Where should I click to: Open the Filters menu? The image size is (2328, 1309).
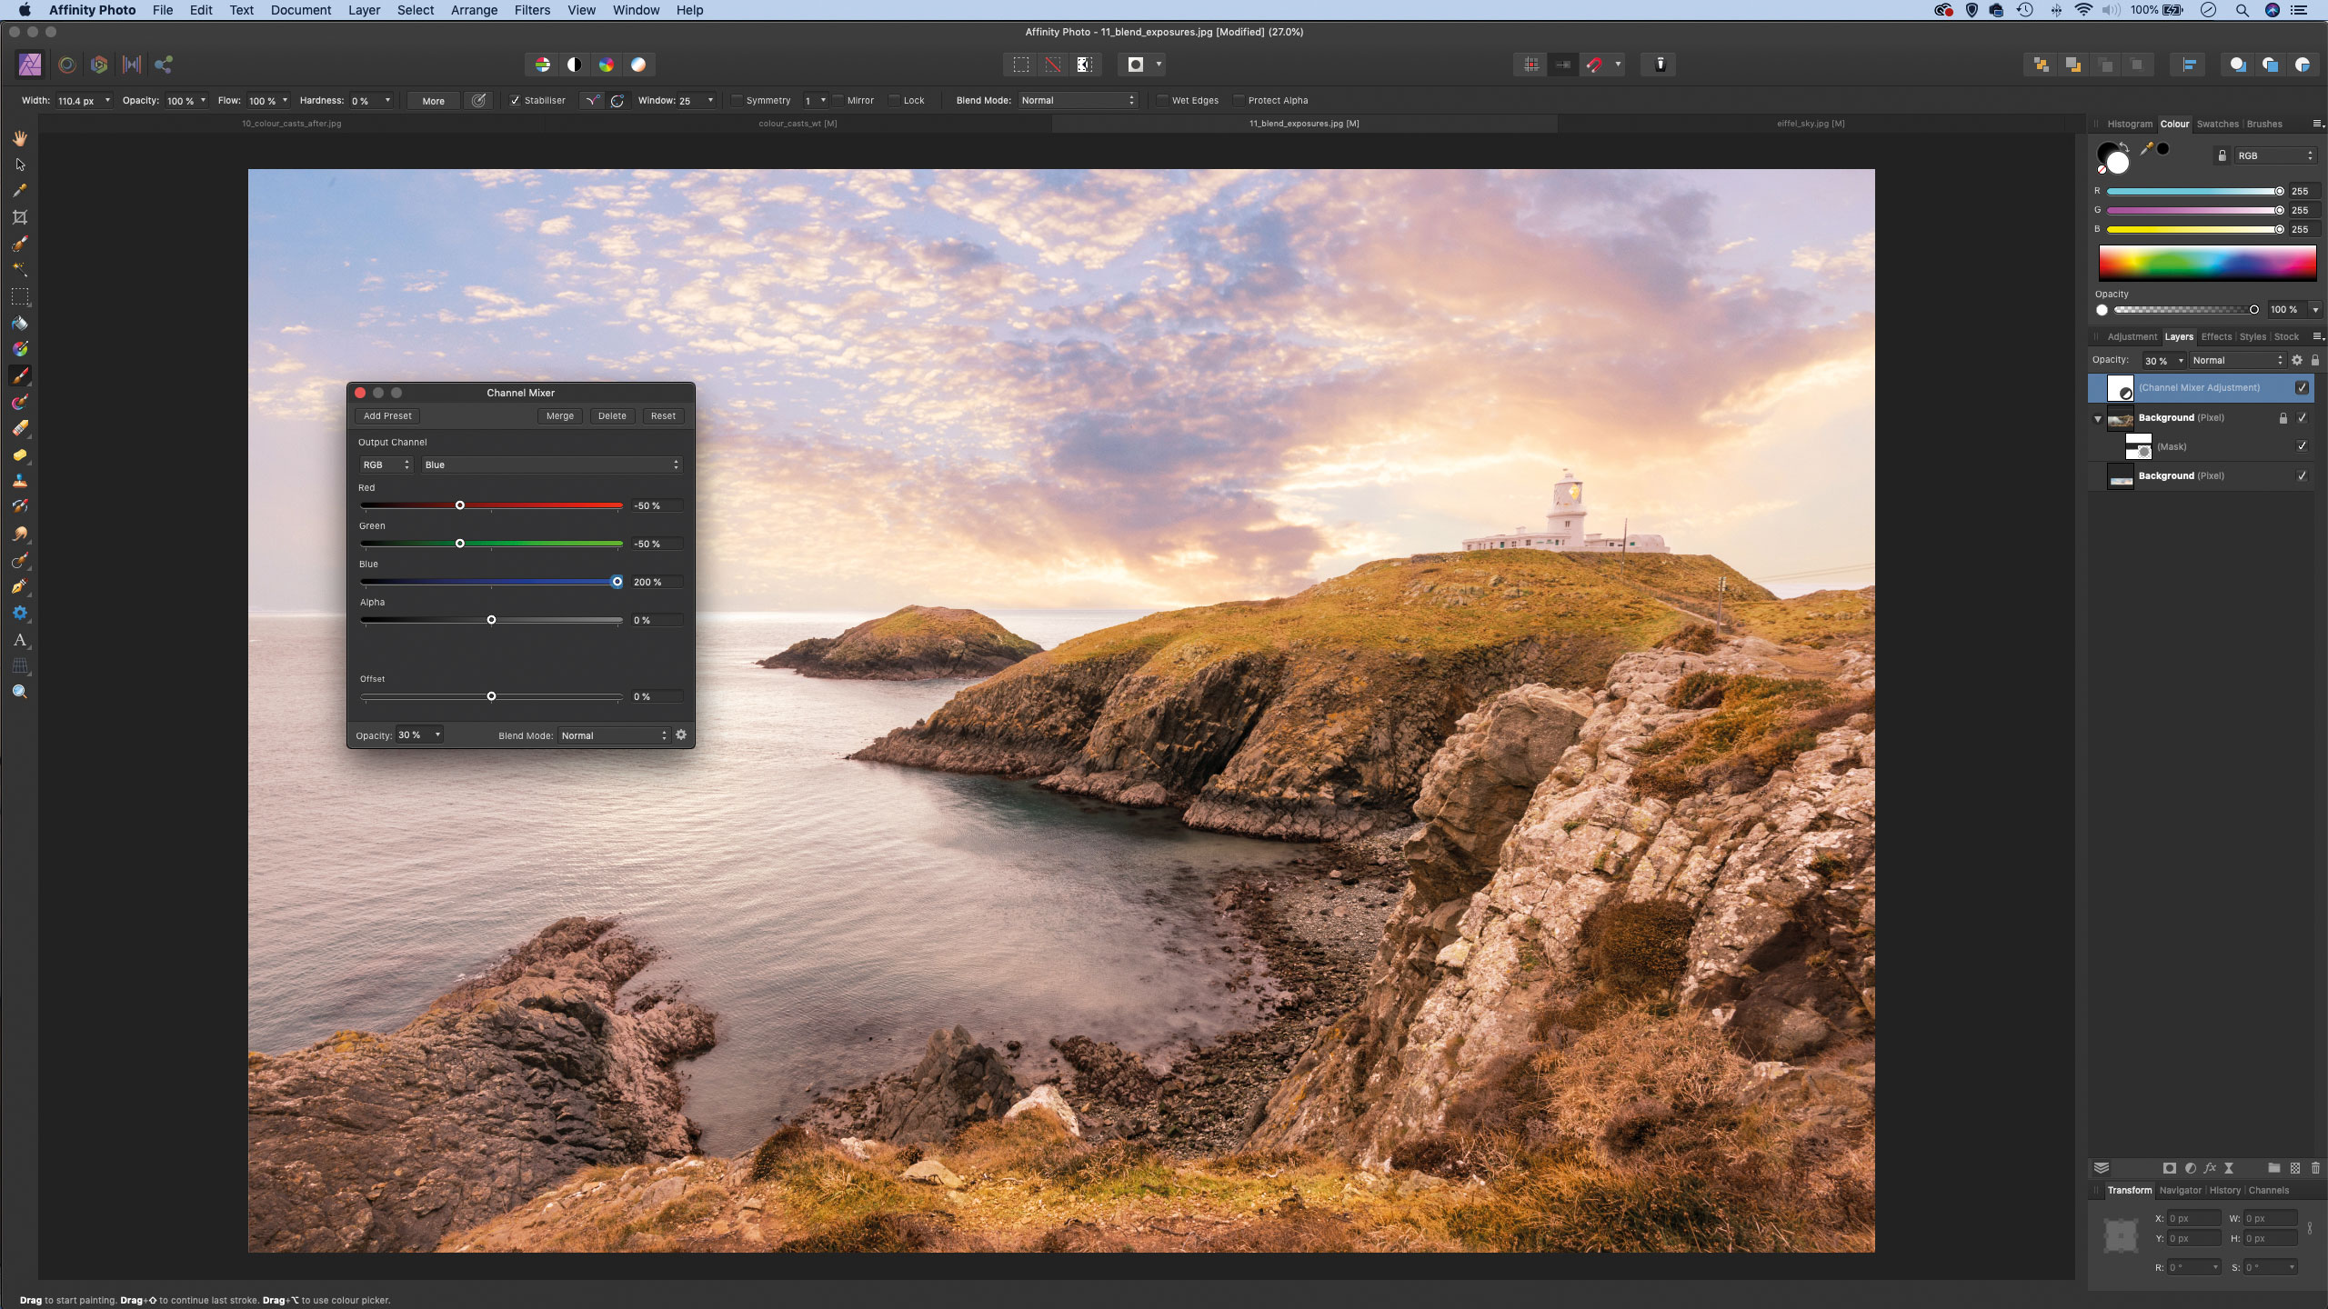(x=532, y=10)
